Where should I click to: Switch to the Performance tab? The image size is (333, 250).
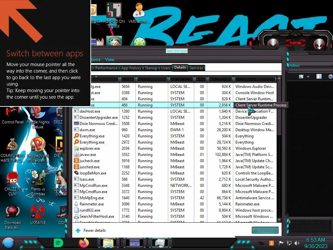pos(106,68)
